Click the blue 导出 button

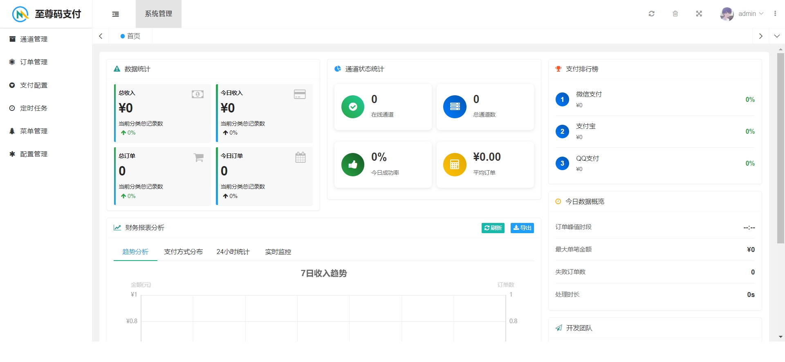point(522,228)
